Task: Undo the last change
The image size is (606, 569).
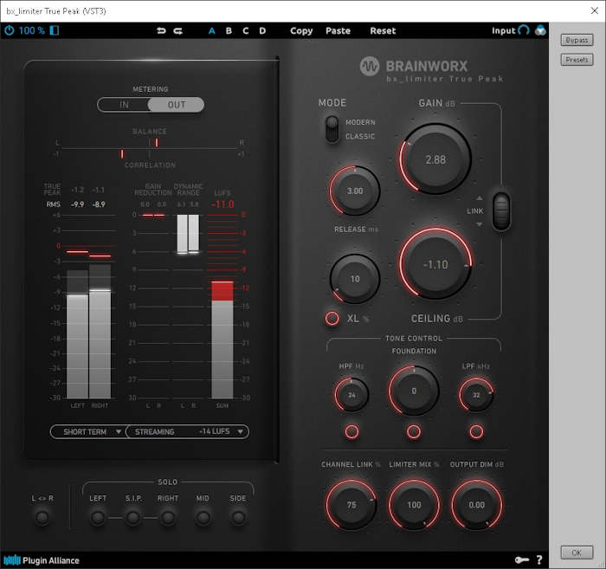Action: point(161,31)
